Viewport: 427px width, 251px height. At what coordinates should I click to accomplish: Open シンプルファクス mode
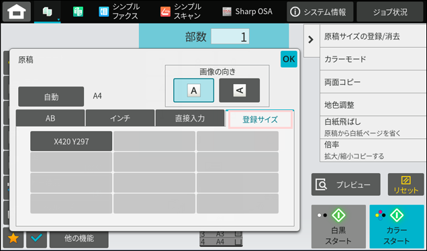[120, 11]
